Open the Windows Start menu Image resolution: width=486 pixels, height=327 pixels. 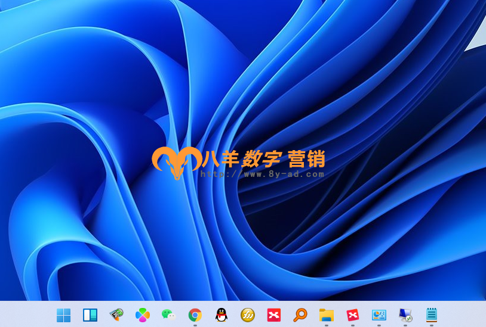point(63,315)
